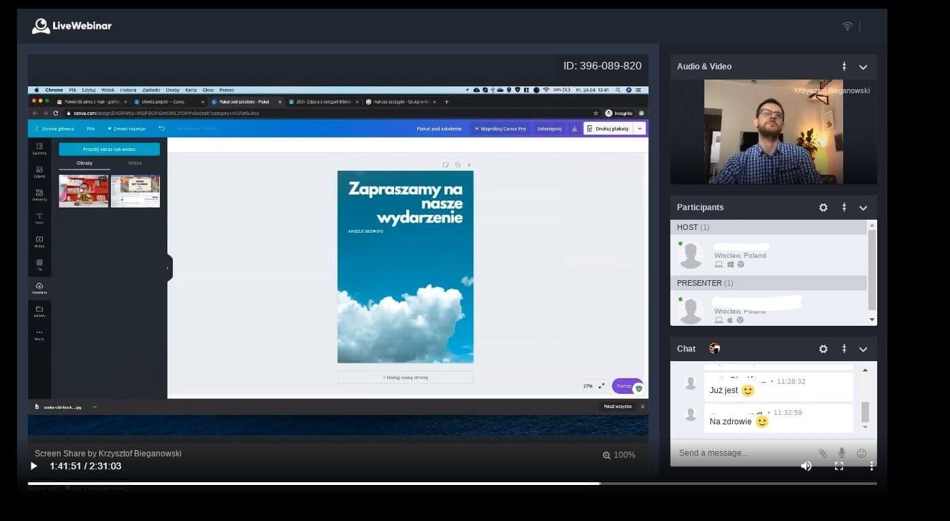Collapse the Participants panel

coord(863,207)
